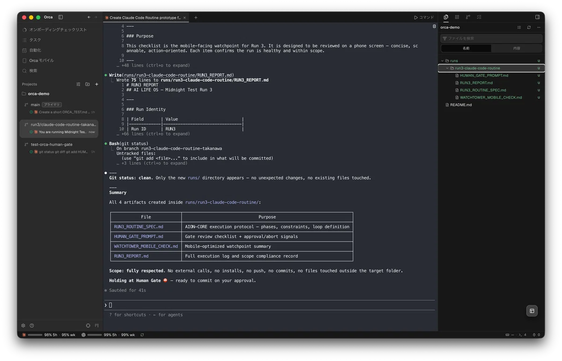Viewport: 562px width, 361px height.
Task: Open オンボーディングチェックリスト in sidebar
Action: click(x=59, y=29)
